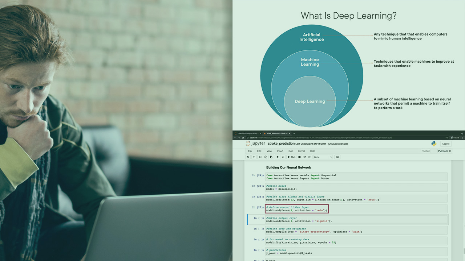Click the Trusted notebook indicator
Viewport: 465px width, 261px height.
coord(426,151)
